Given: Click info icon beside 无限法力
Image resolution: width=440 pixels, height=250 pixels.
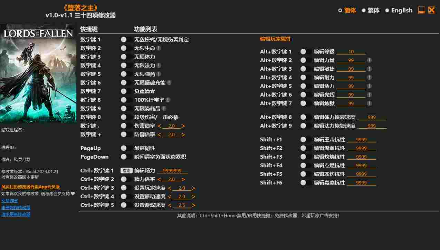Looking at the screenshot, I should point(159,66).
